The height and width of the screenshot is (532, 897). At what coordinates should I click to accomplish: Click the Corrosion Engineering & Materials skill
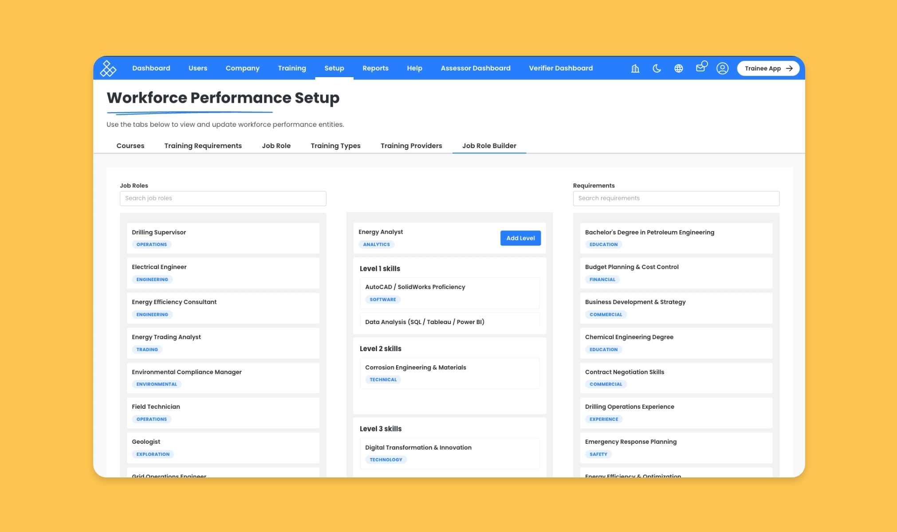449,373
